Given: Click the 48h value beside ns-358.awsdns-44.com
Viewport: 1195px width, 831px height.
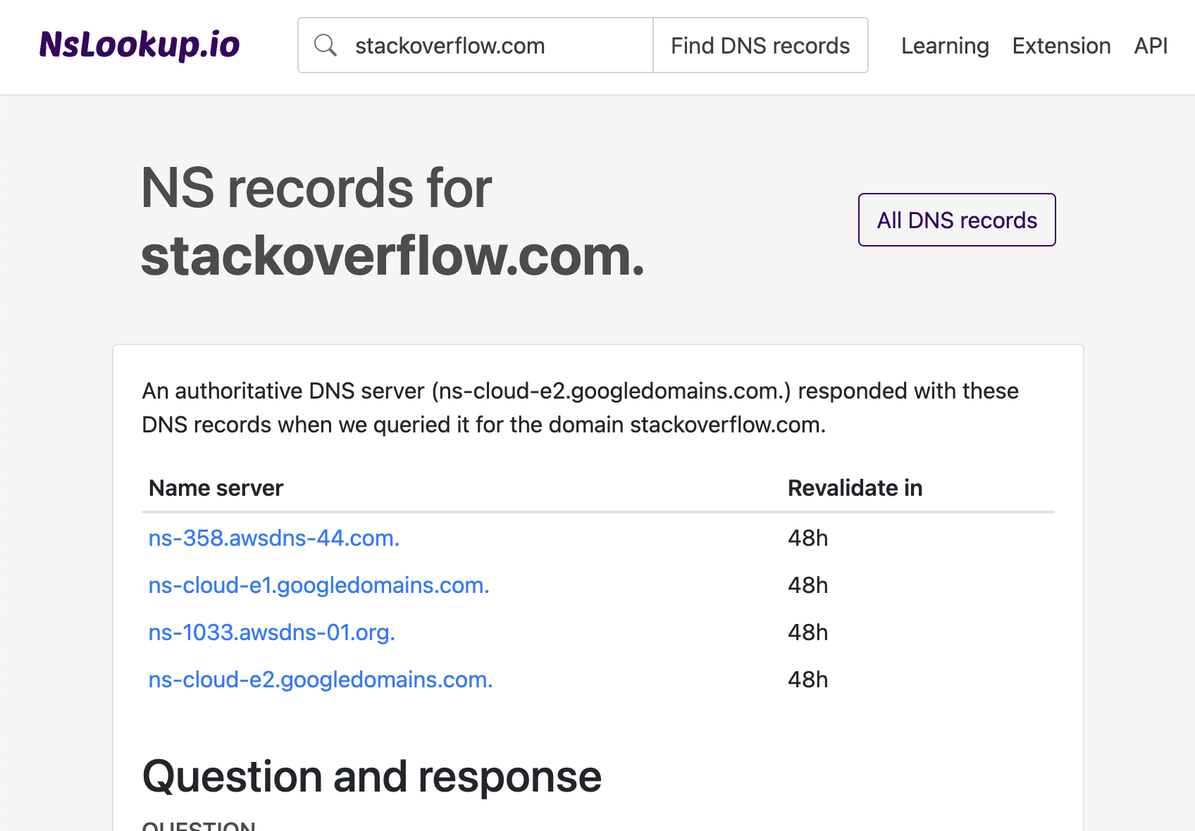Looking at the screenshot, I should pyautogui.click(x=808, y=538).
